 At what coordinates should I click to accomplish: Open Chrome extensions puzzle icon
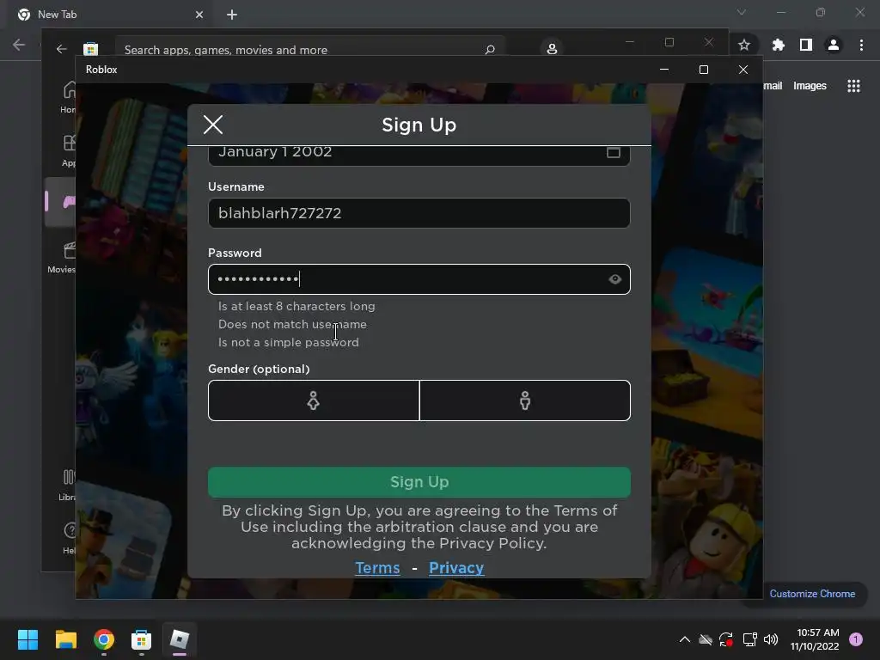coord(779,45)
